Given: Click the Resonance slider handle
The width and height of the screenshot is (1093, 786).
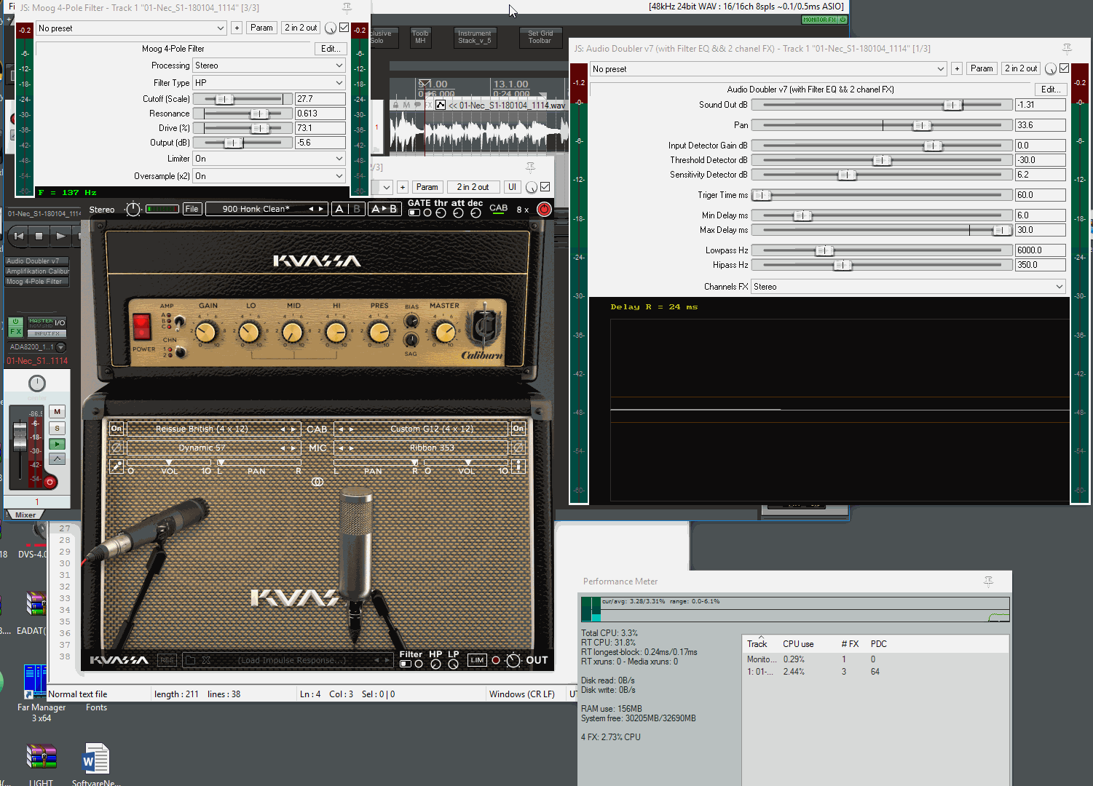Looking at the screenshot, I should click(259, 114).
